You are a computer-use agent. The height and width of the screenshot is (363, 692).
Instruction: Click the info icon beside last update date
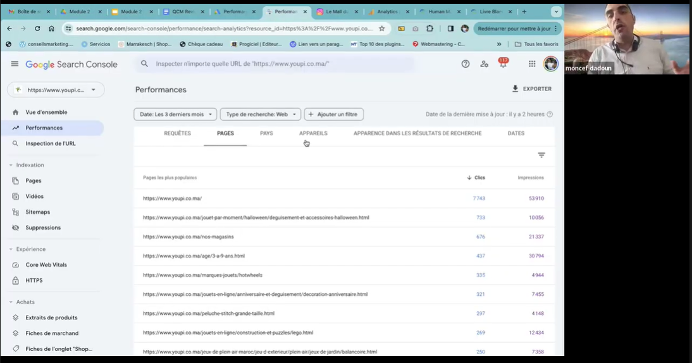[x=550, y=114]
